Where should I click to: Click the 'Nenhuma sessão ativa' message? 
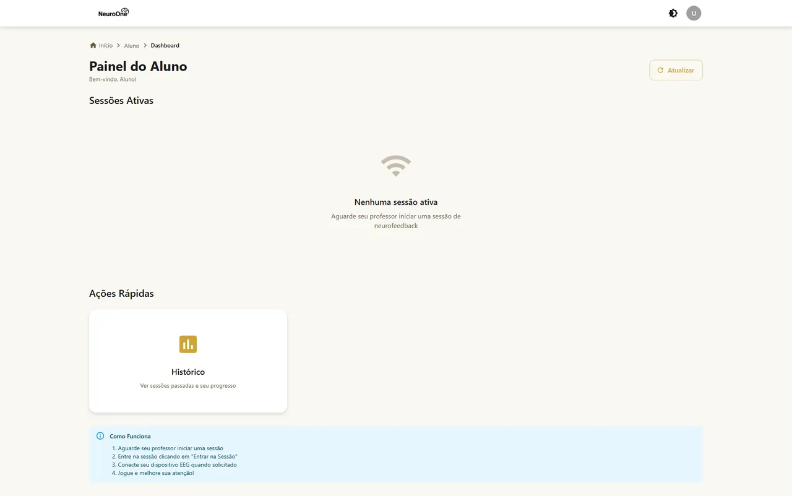point(396,202)
